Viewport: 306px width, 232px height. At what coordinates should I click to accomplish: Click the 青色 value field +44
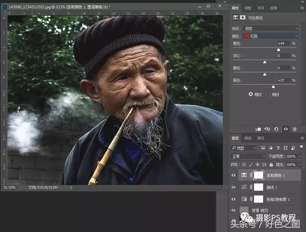[284, 44]
